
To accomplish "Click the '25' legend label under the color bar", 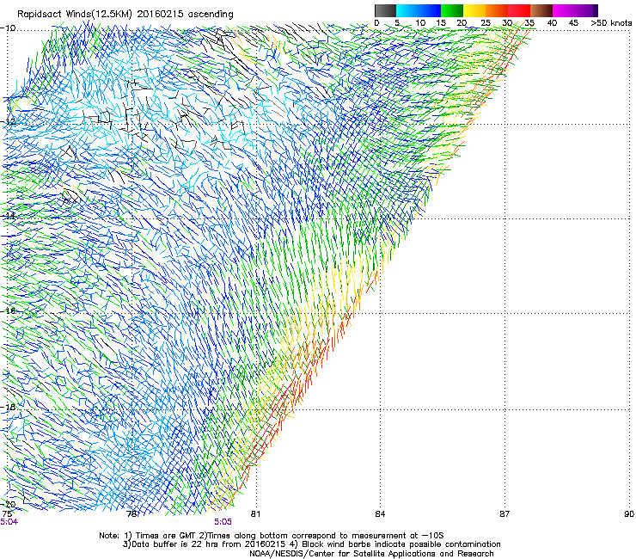I will pos(485,23).
